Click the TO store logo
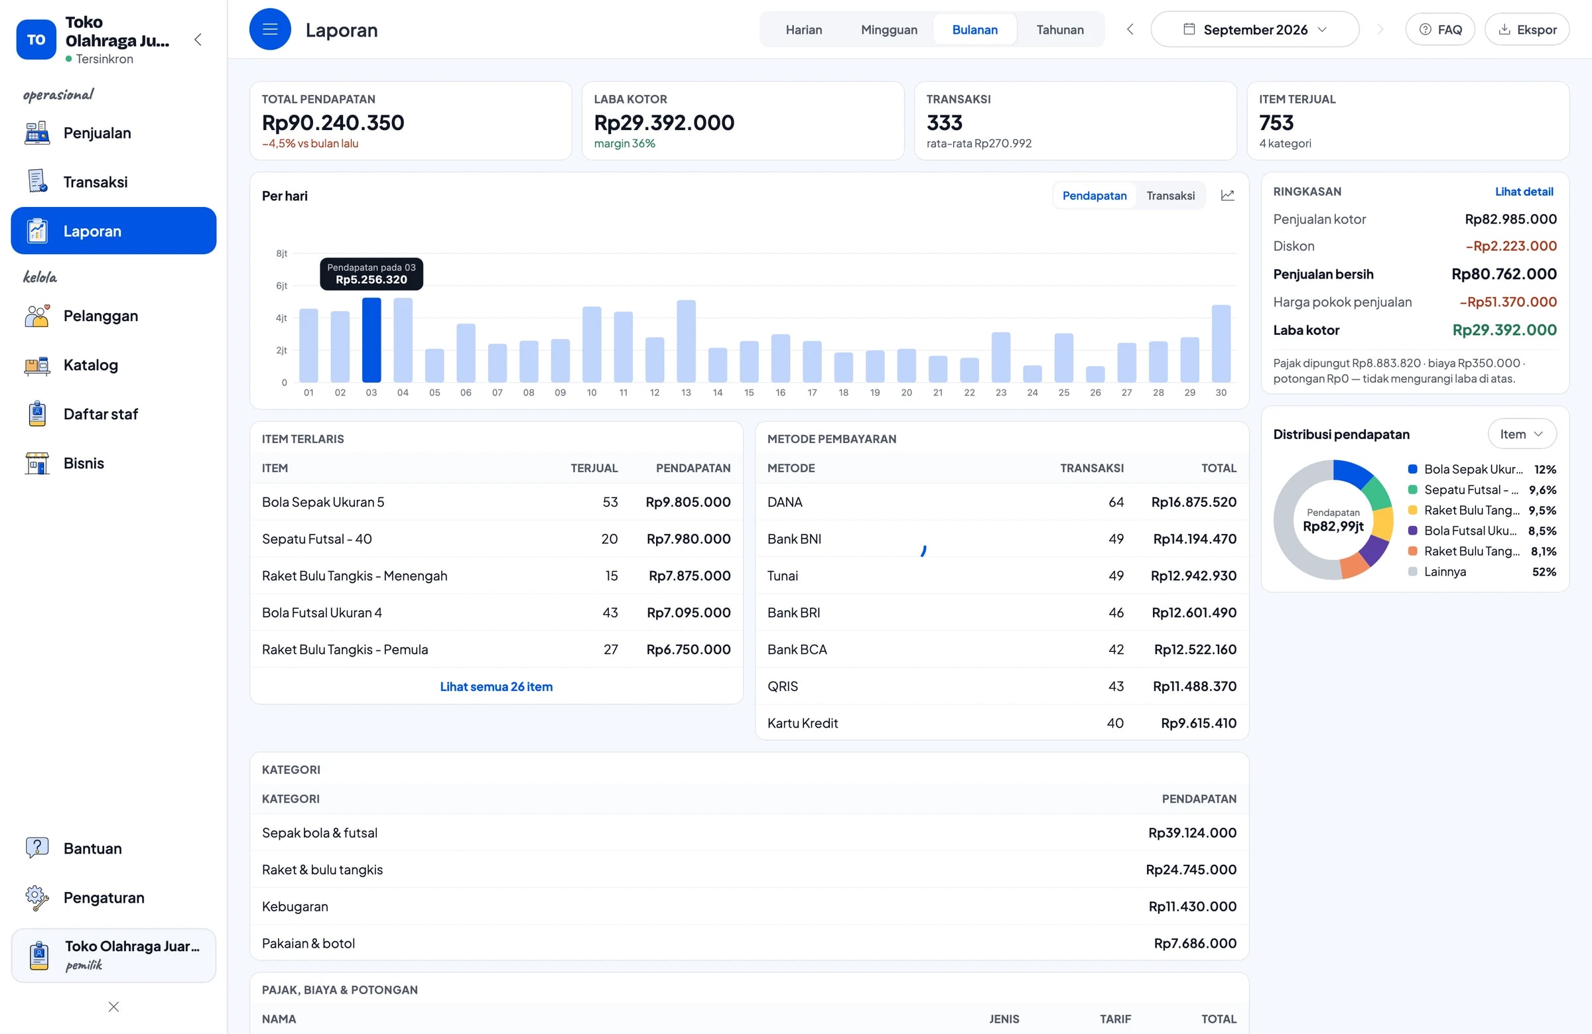The height and width of the screenshot is (1034, 1592). pyautogui.click(x=36, y=39)
